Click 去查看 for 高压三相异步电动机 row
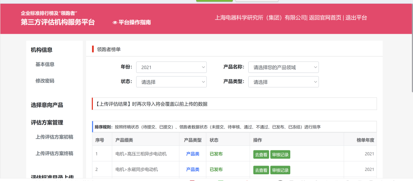 tap(261, 154)
